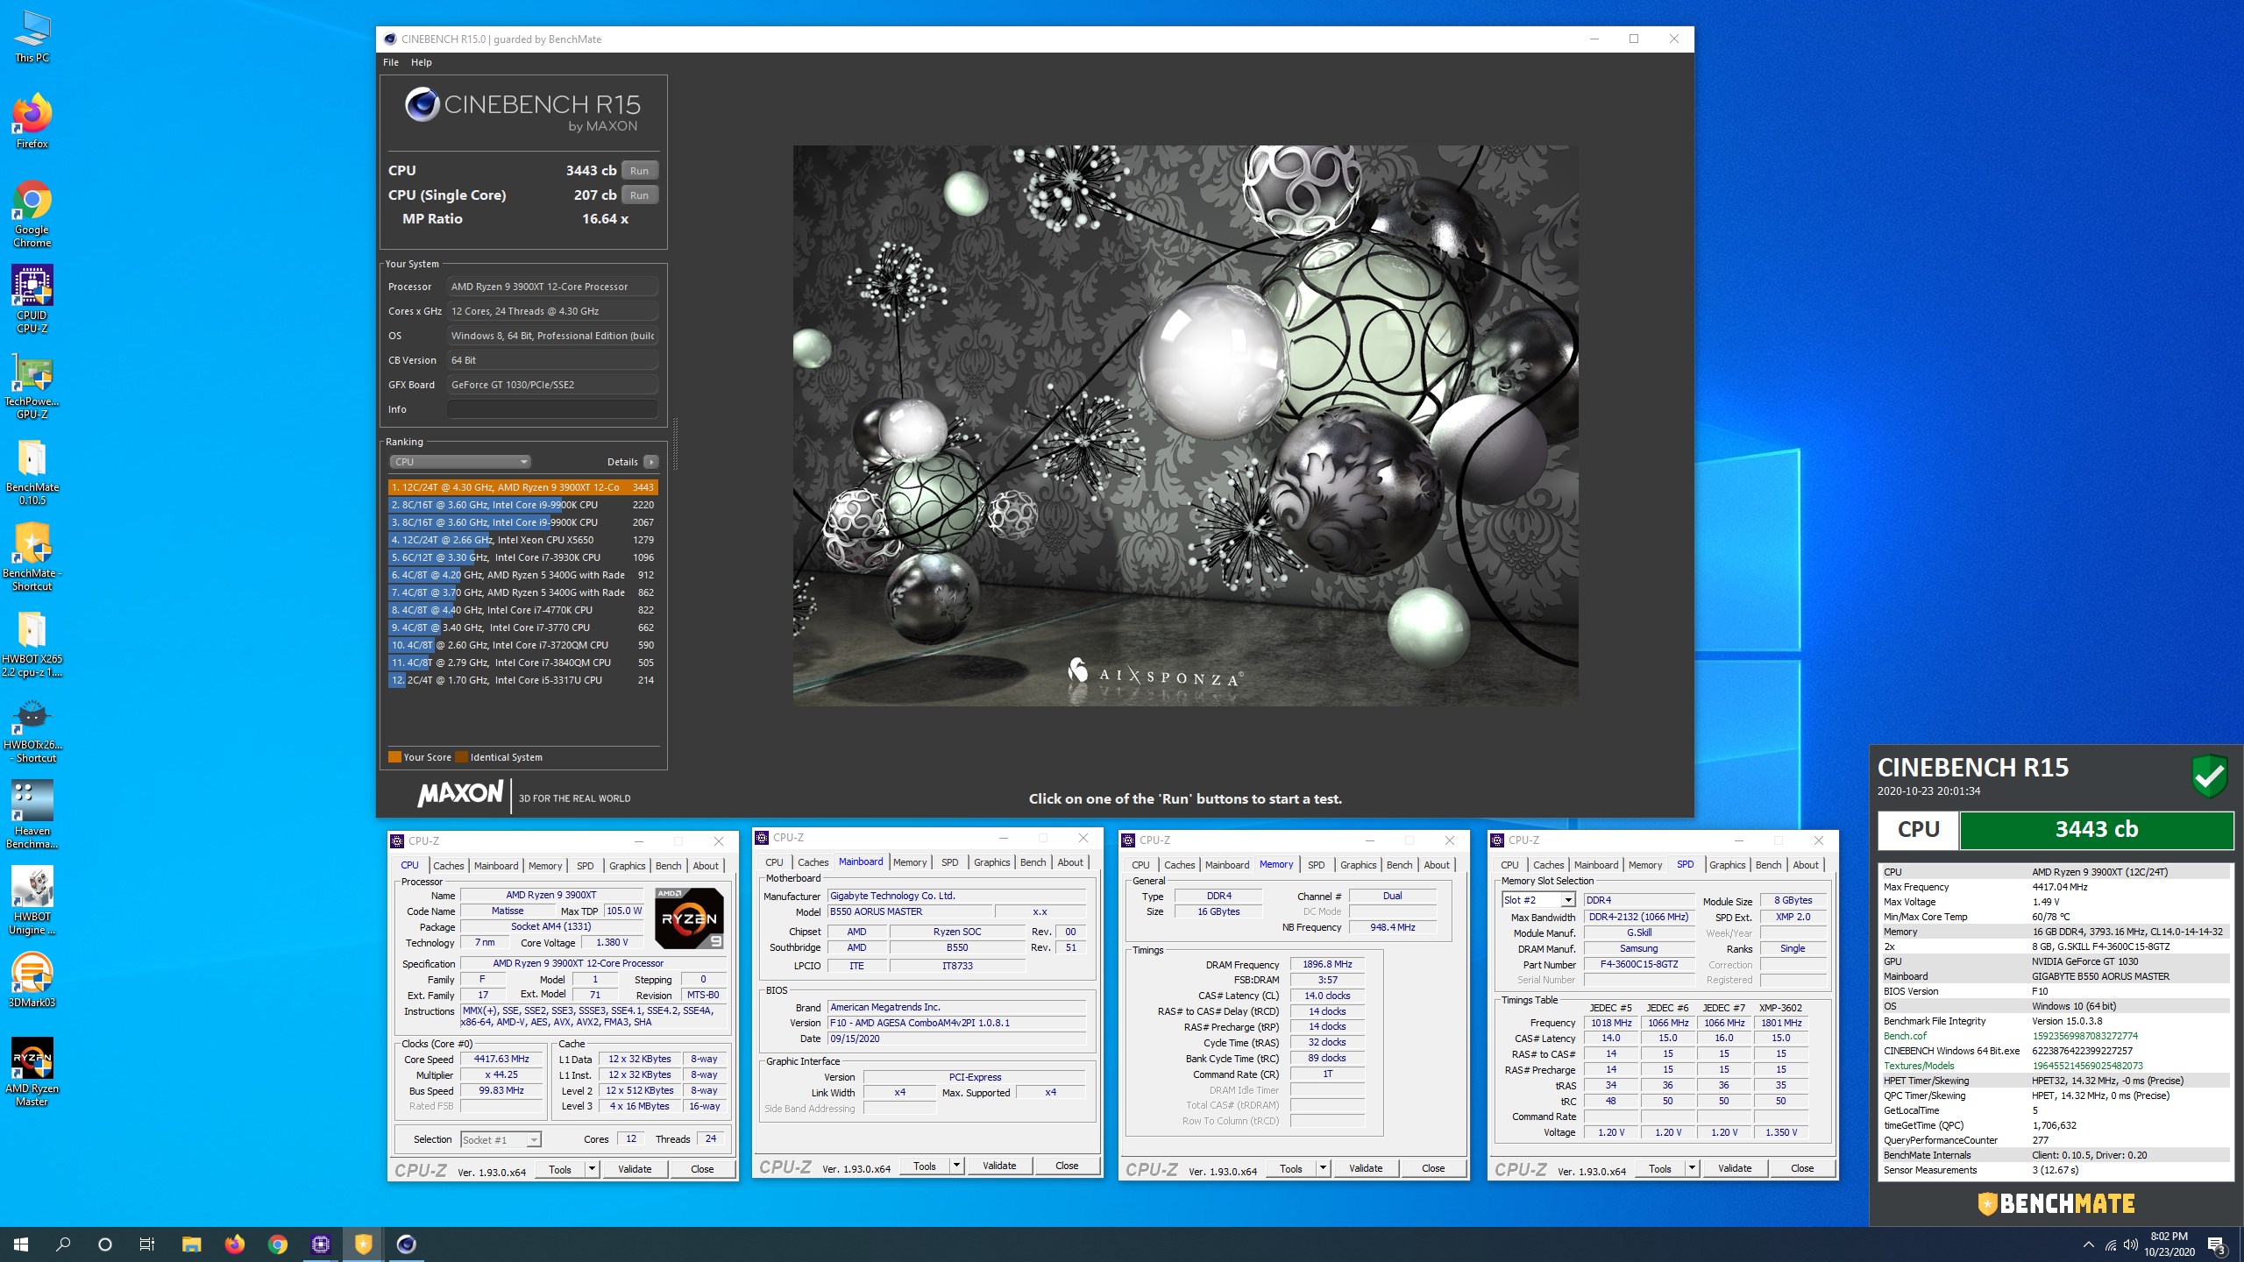Switch to Chrome on the taskbar
The height and width of the screenshot is (1262, 2244).
tap(277, 1244)
